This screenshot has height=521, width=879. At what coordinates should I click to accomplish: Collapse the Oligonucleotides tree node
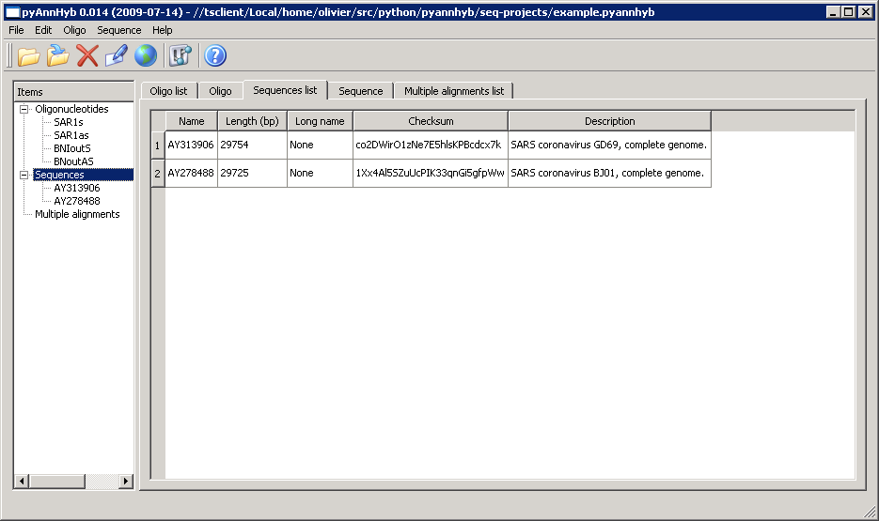point(24,110)
